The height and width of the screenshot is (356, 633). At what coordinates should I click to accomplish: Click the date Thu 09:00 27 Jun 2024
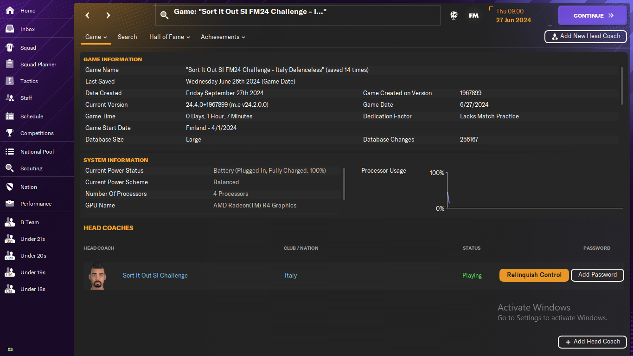[514, 16]
